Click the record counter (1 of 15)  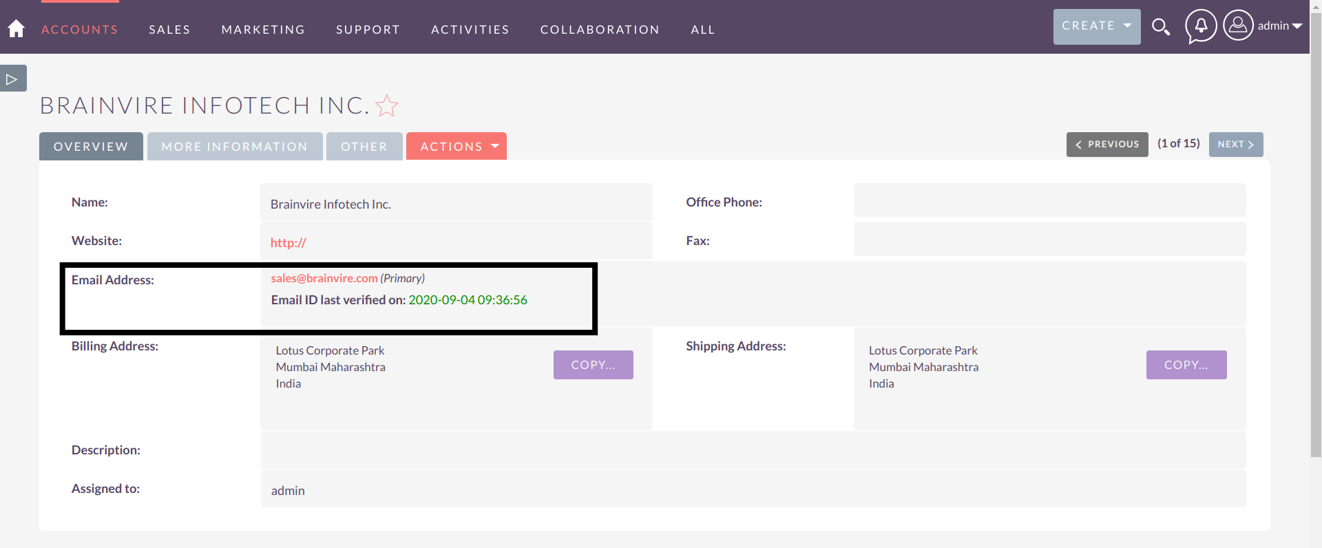(1178, 143)
